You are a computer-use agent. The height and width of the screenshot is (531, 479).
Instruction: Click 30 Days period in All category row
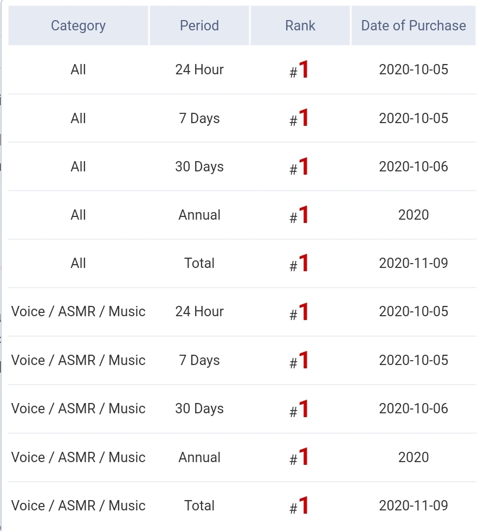(199, 167)
